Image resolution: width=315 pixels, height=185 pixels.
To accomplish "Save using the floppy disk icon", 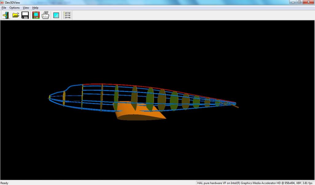I will (25, 15).
